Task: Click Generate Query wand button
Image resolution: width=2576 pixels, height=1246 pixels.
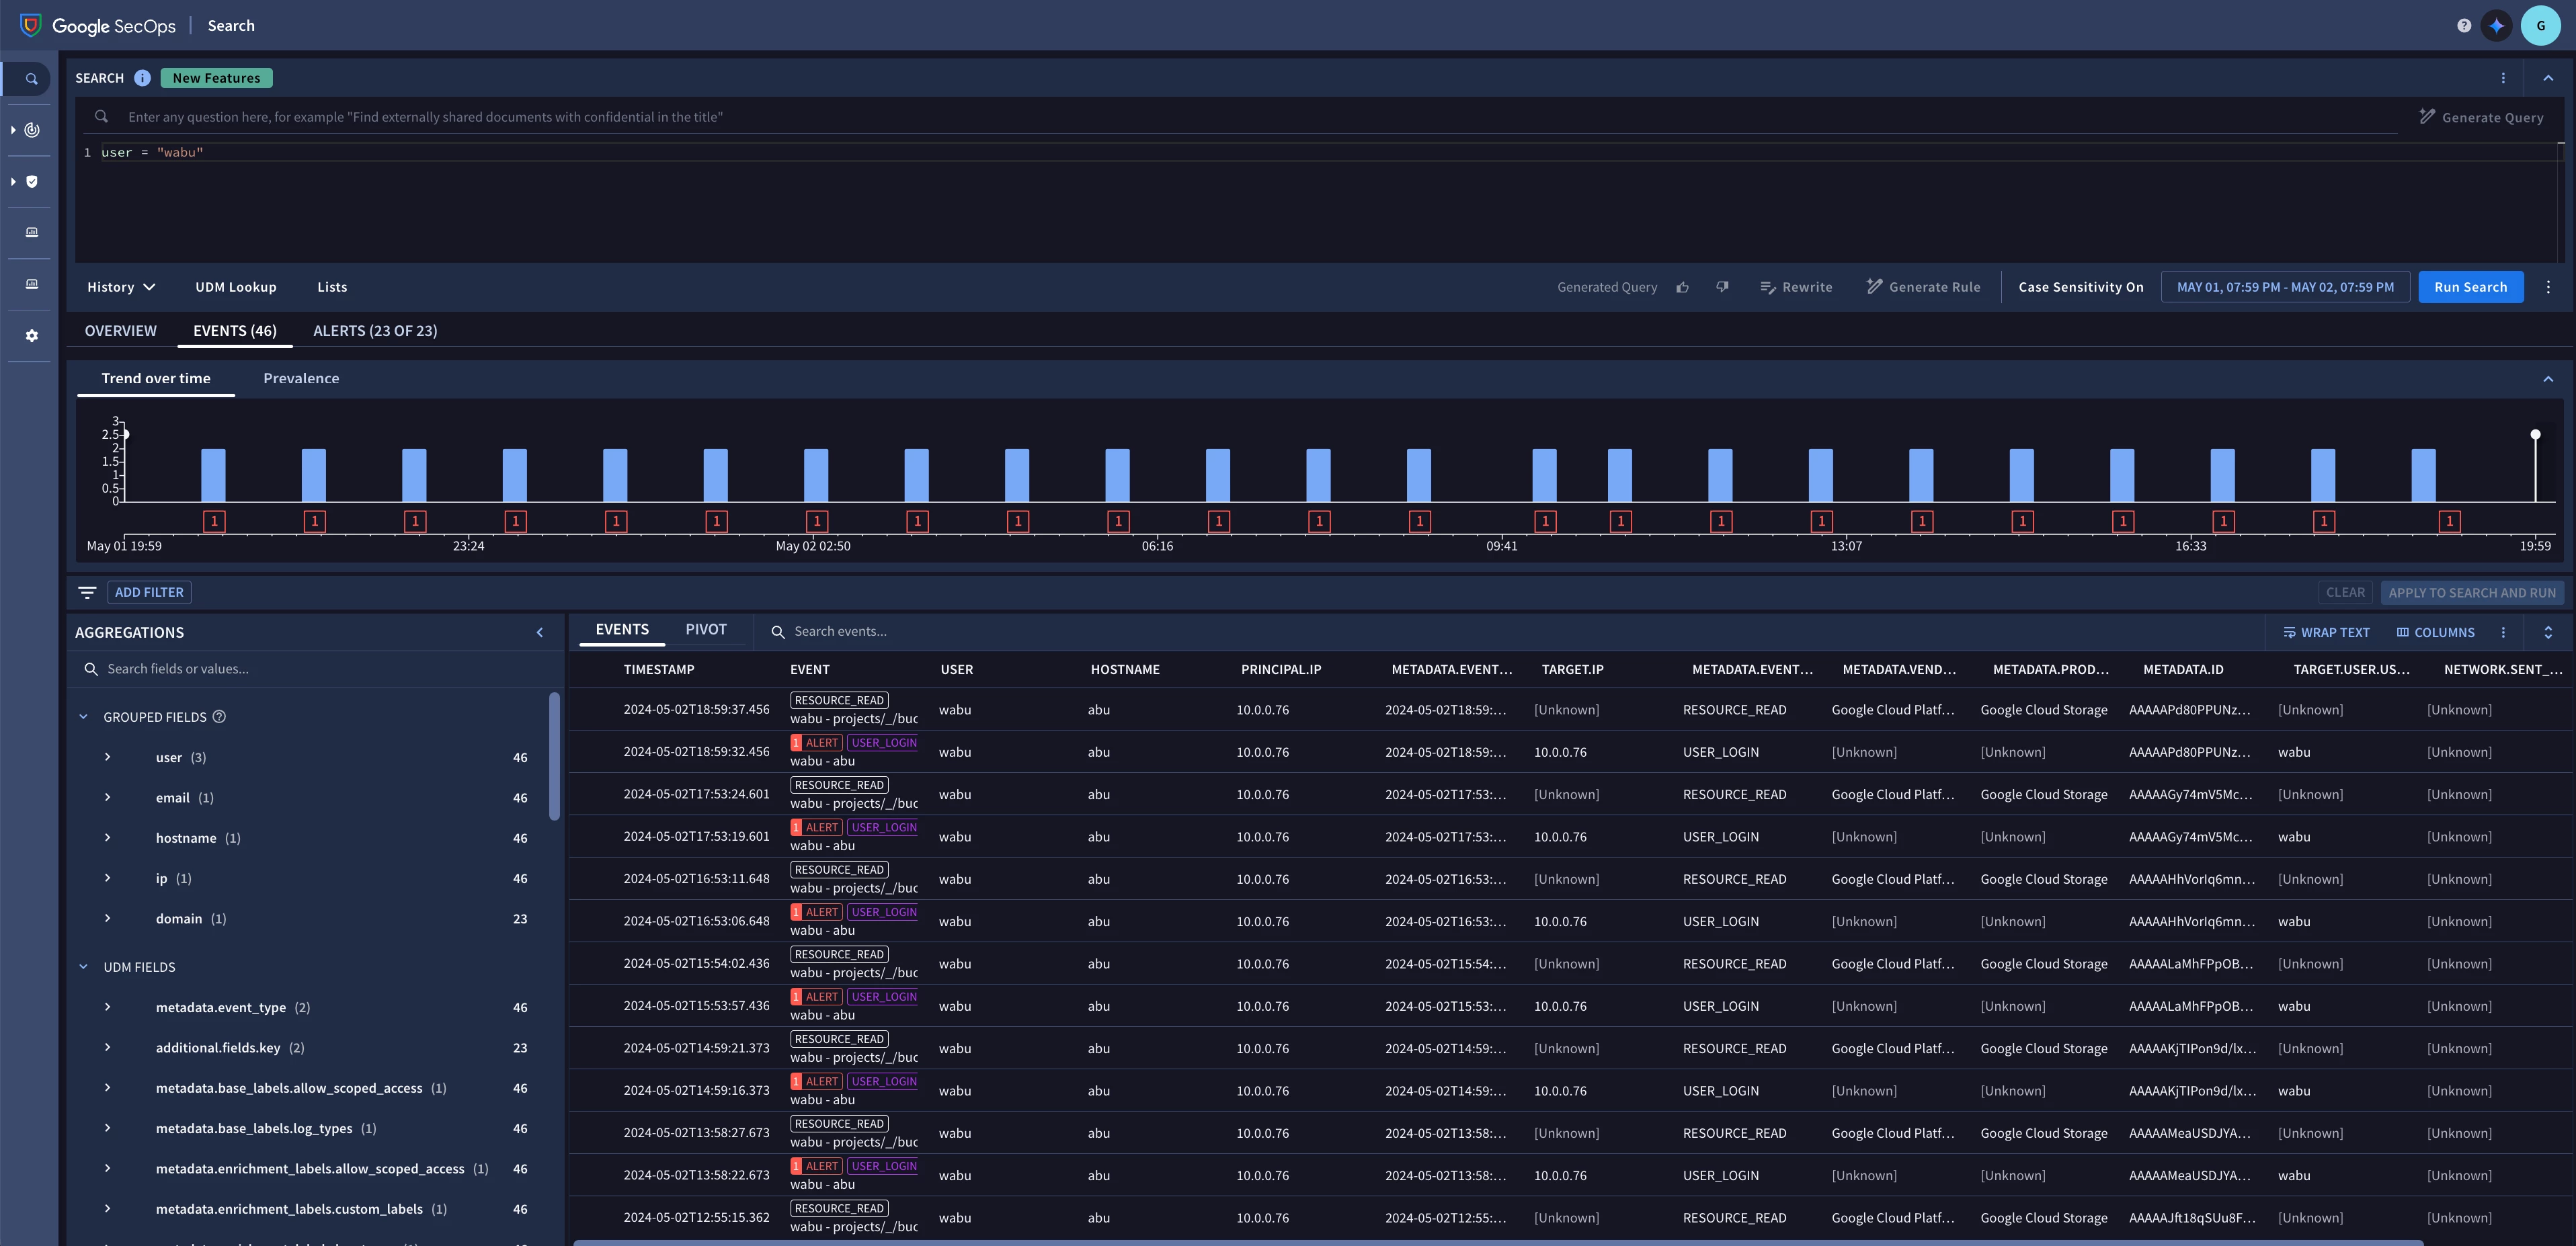Action: (2481, 117)
